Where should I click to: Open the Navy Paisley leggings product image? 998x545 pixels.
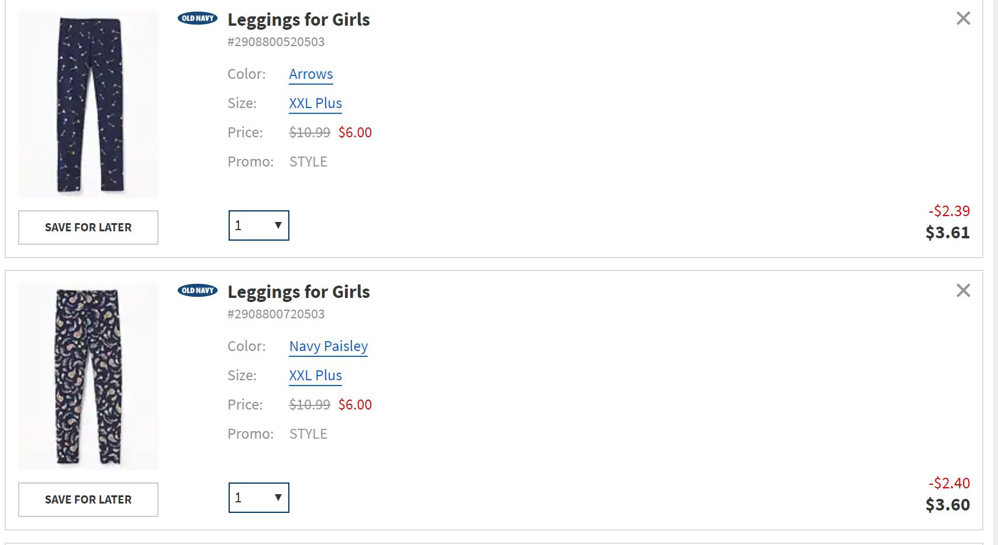88,377
